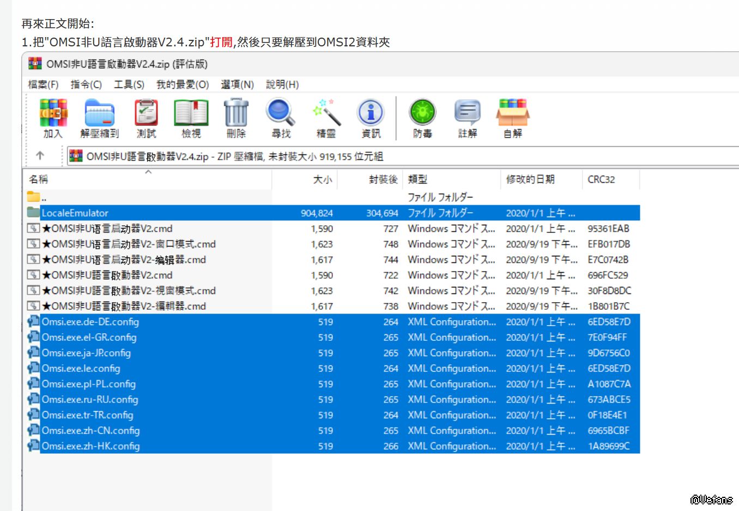The image size is (739, 511).
Task: Sort files by 大小 column header
Action: (322, 179)
